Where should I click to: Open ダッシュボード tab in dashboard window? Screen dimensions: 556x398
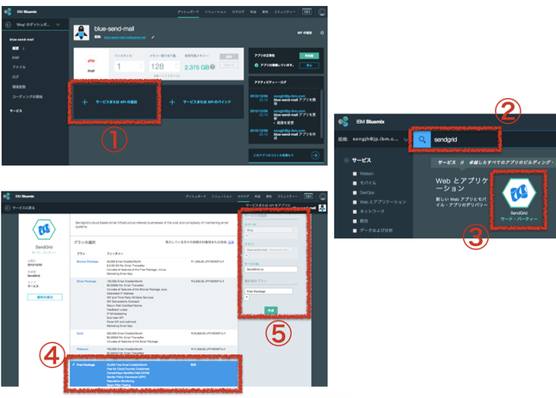coord(188,12)
